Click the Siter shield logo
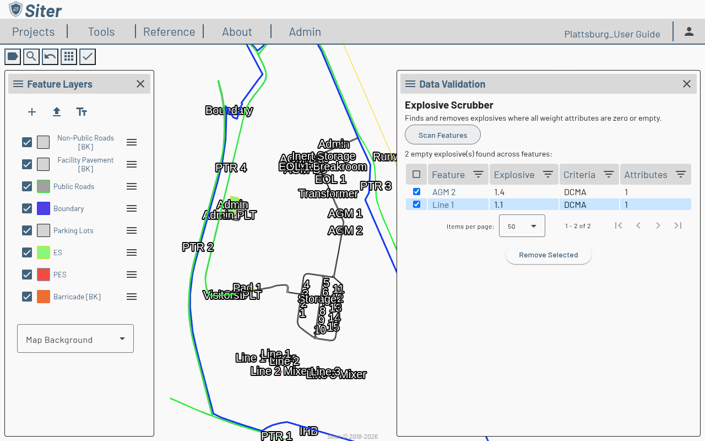 [15, 9]
